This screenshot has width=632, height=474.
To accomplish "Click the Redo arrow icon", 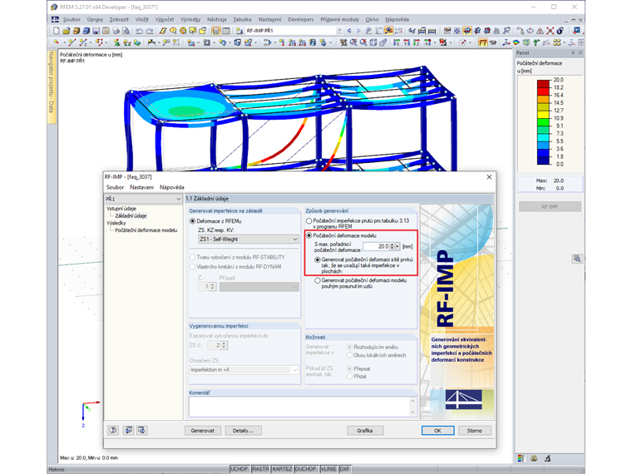I will tap(149, 31).
